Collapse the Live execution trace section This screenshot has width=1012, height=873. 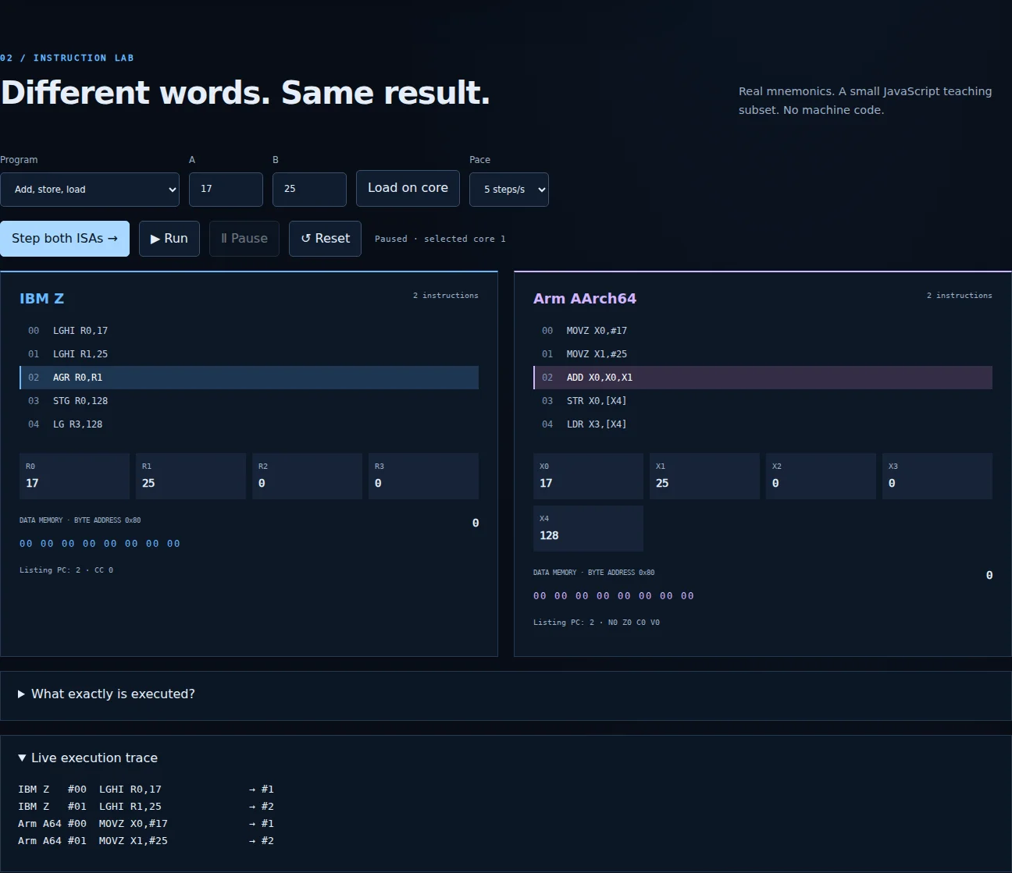pyautogui.click(x=87, y=758)
